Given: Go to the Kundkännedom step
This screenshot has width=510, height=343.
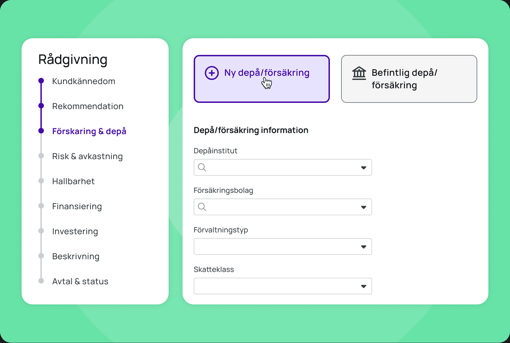Looking at the screenshot, I should [x=84, y=81].
